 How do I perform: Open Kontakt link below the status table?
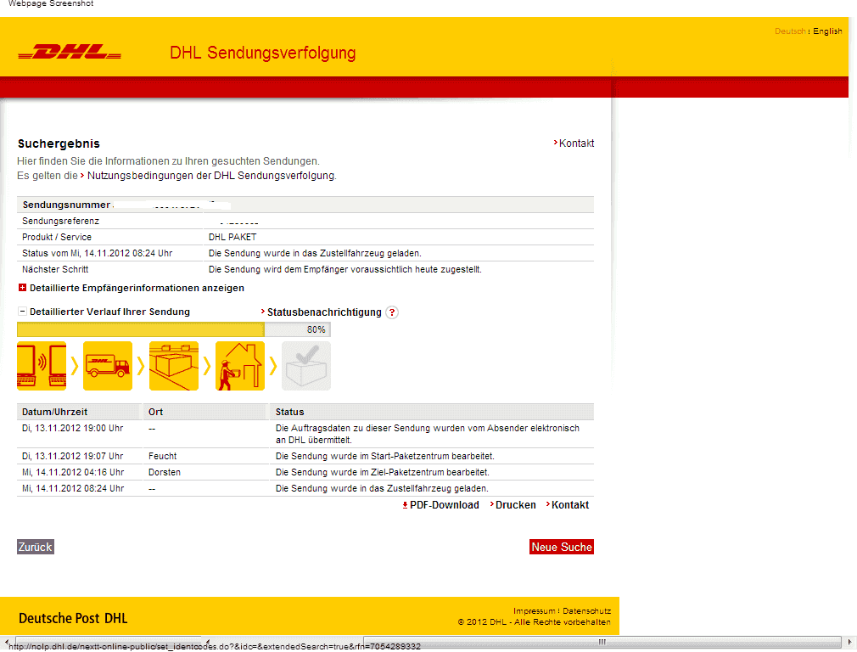568,505
